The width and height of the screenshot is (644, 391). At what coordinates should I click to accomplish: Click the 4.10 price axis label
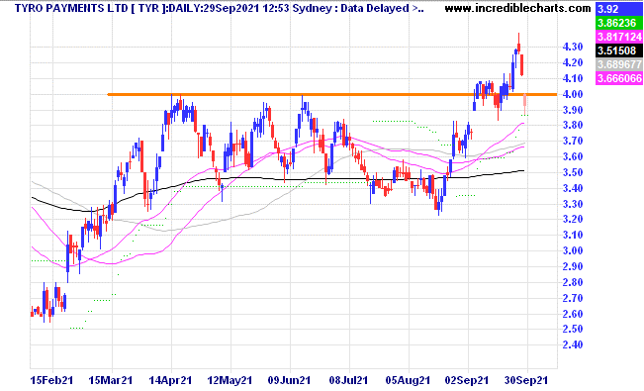point(573,78)
